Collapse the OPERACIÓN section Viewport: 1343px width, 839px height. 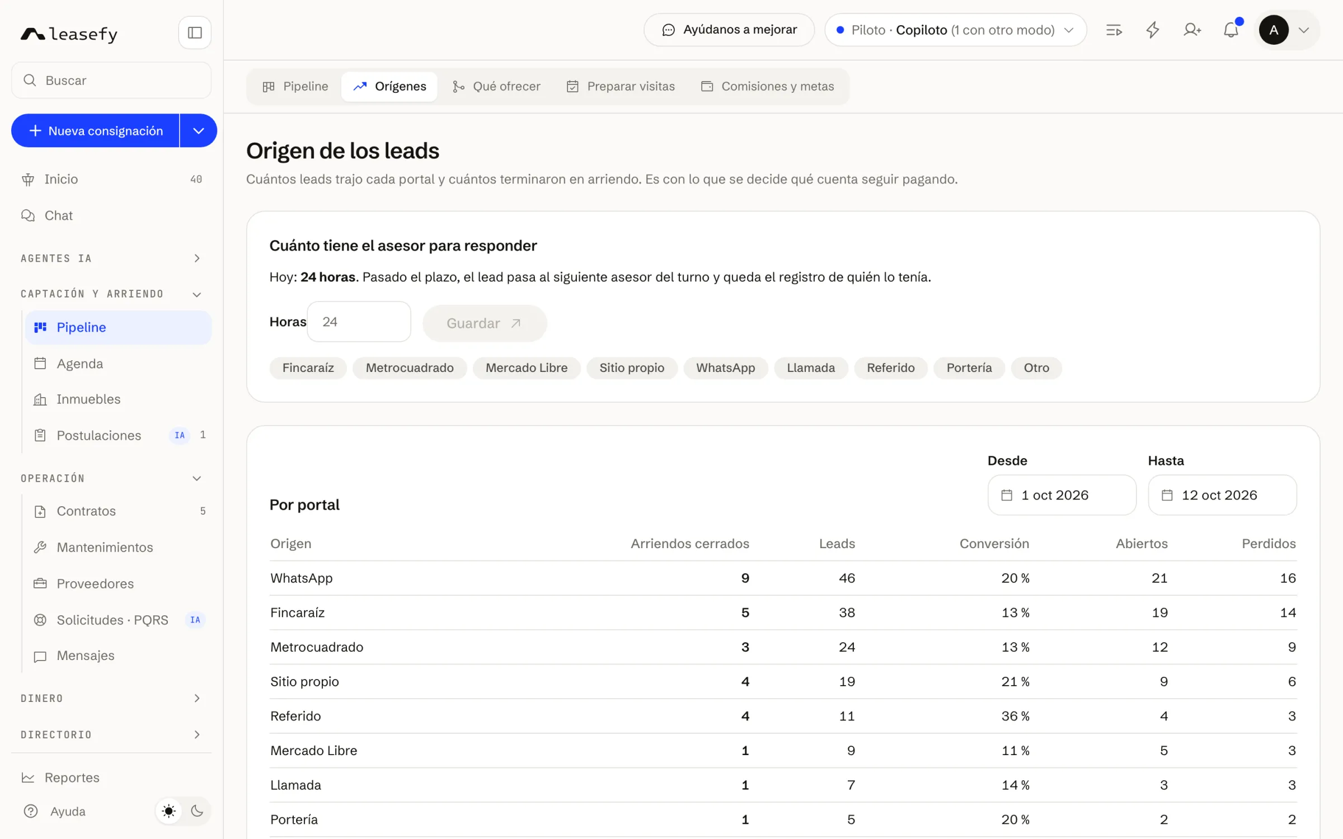pyautogui.click(x=111, y=478)
